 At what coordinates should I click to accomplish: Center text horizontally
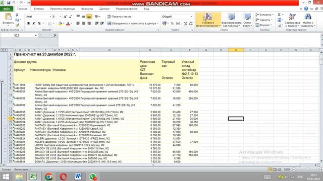(x=83, y=24)
